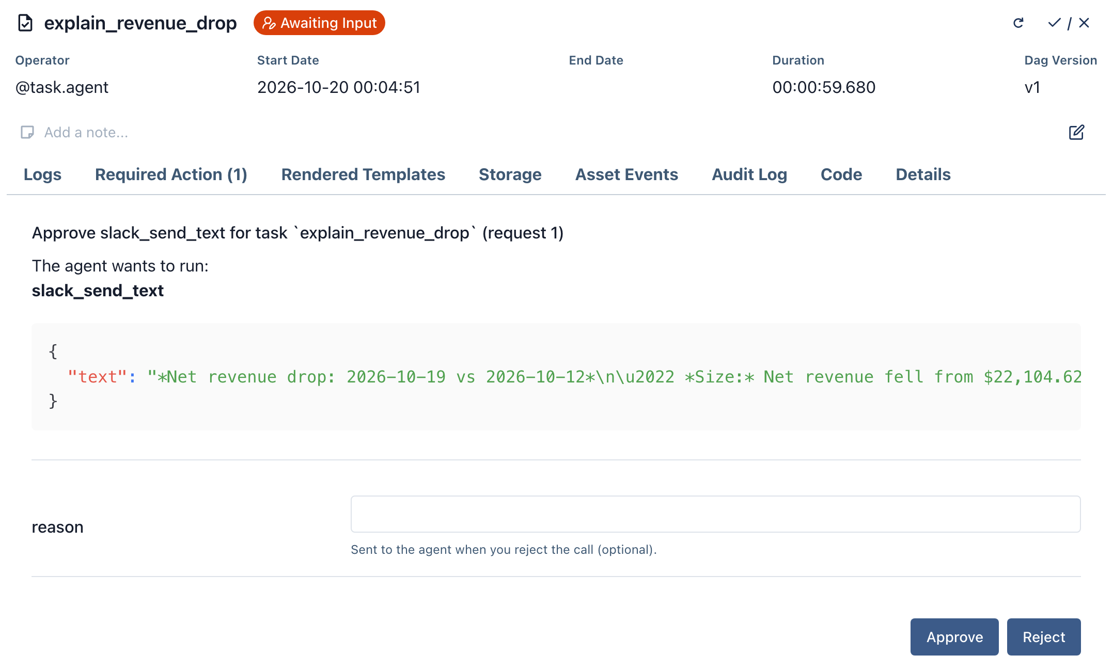Click the Start Date label
Screen dimensions: 1113x671
click(288, 60)
